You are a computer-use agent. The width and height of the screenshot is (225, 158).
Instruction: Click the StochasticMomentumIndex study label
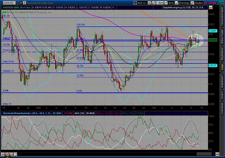pyautogui.click(x=26, y=113)
